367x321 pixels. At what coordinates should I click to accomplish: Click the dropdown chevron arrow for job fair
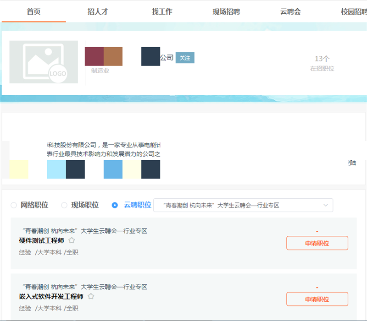326,205
